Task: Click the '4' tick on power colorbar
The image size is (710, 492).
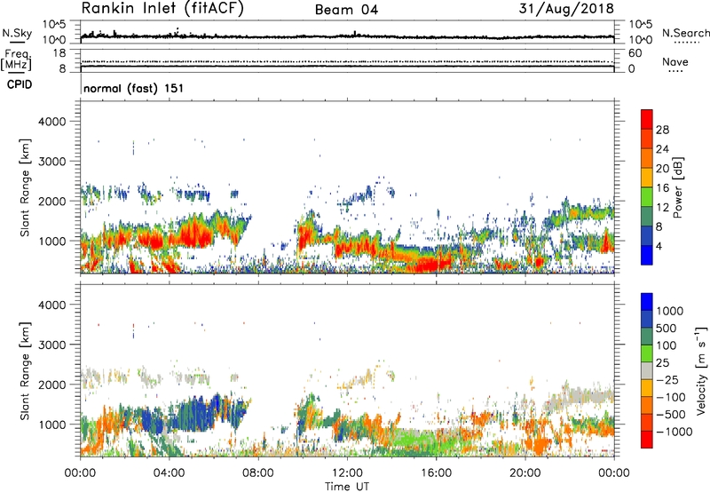Action: click(659, 246)
